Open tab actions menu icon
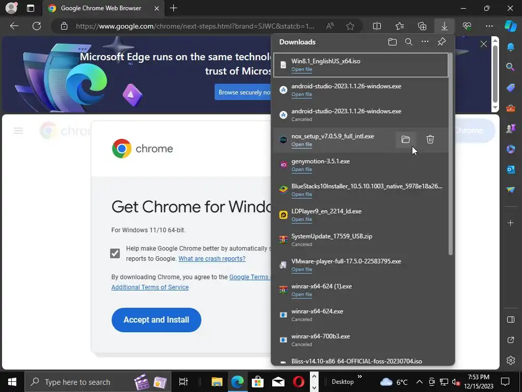Image resolution: width=522 pixels, height=392 pixels. [31, 8]
